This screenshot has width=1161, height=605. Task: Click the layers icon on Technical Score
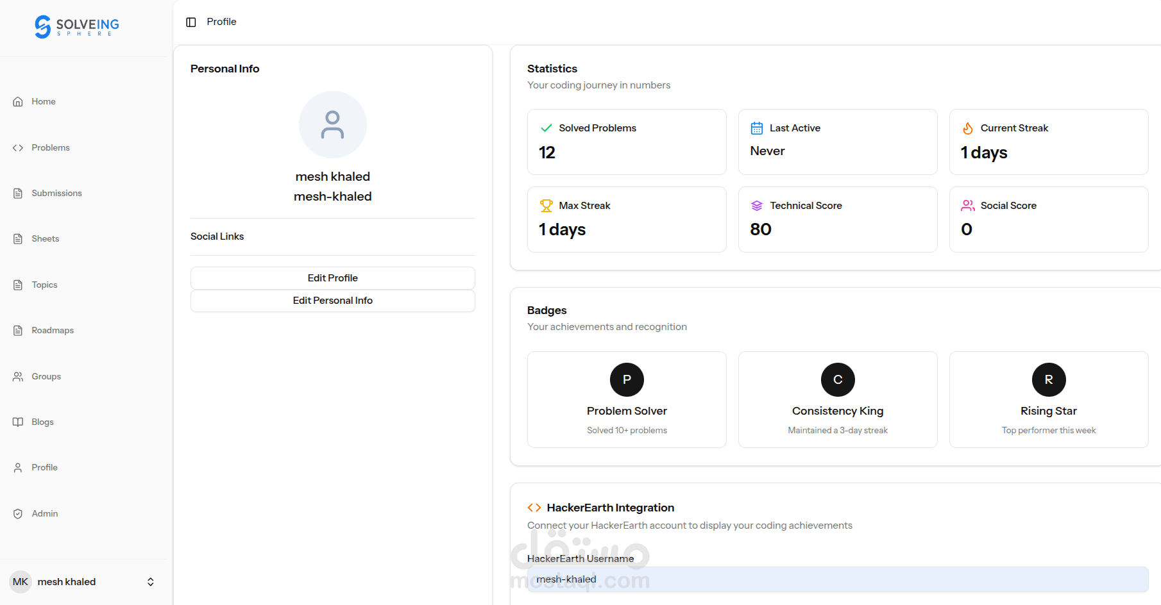coord(757,206)
